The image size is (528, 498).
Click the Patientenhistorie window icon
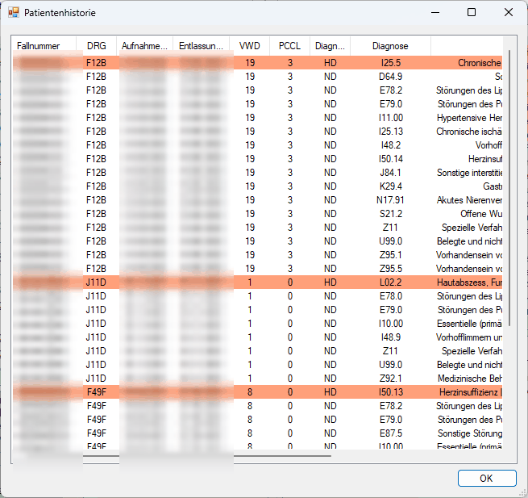pyautogui.click(x=14, y=13)
